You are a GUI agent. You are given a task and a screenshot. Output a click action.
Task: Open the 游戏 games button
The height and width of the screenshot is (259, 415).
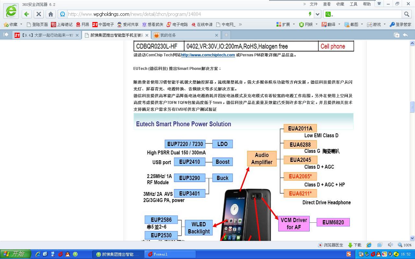pos(374,24)
